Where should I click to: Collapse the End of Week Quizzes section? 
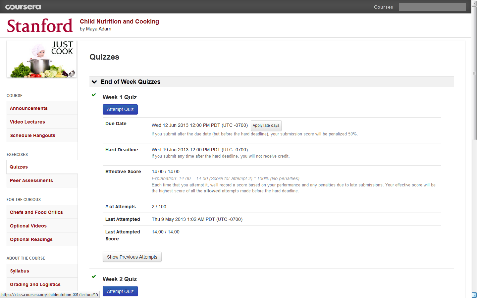[x=94, y=82]
